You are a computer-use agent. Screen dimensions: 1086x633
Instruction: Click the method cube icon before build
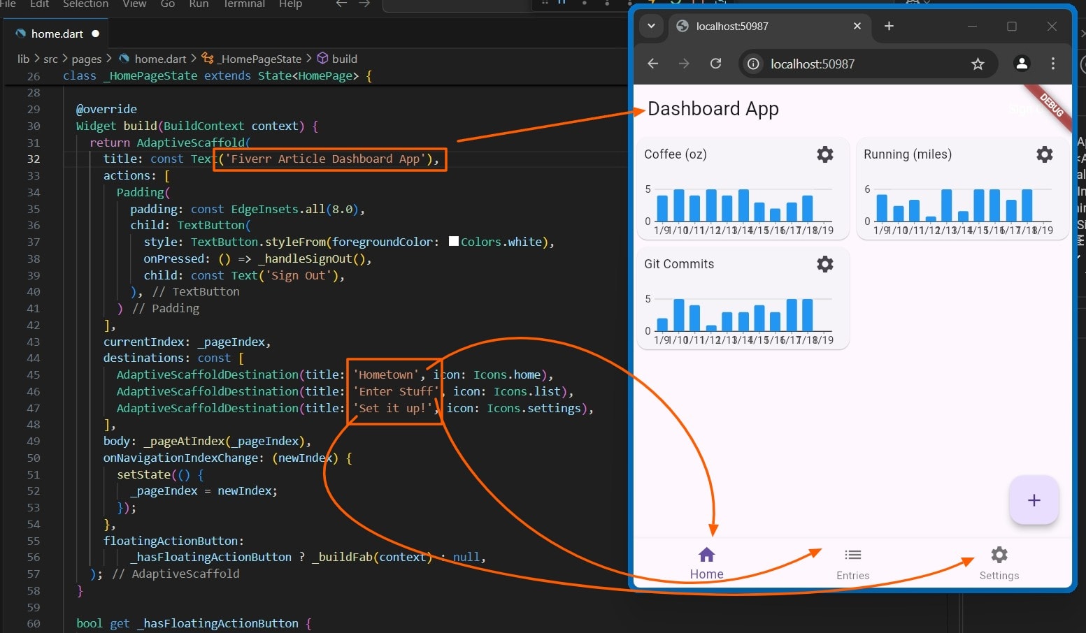tap(322, 58)
